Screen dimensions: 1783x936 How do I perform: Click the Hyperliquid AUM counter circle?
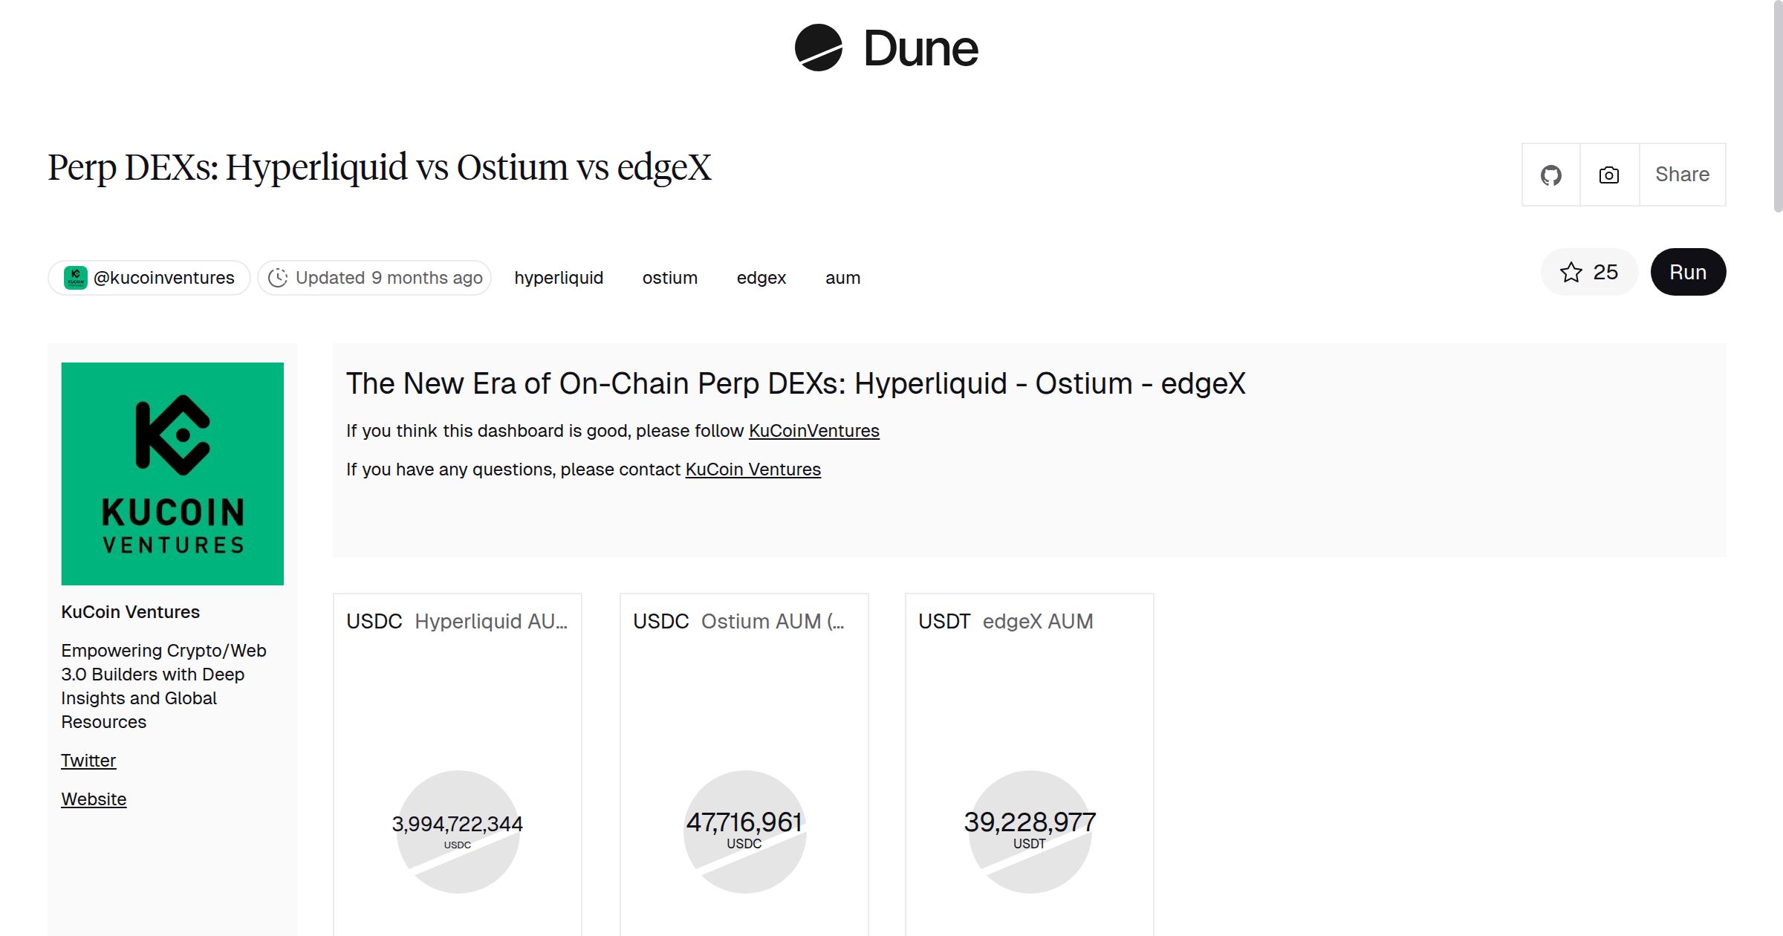458,831
